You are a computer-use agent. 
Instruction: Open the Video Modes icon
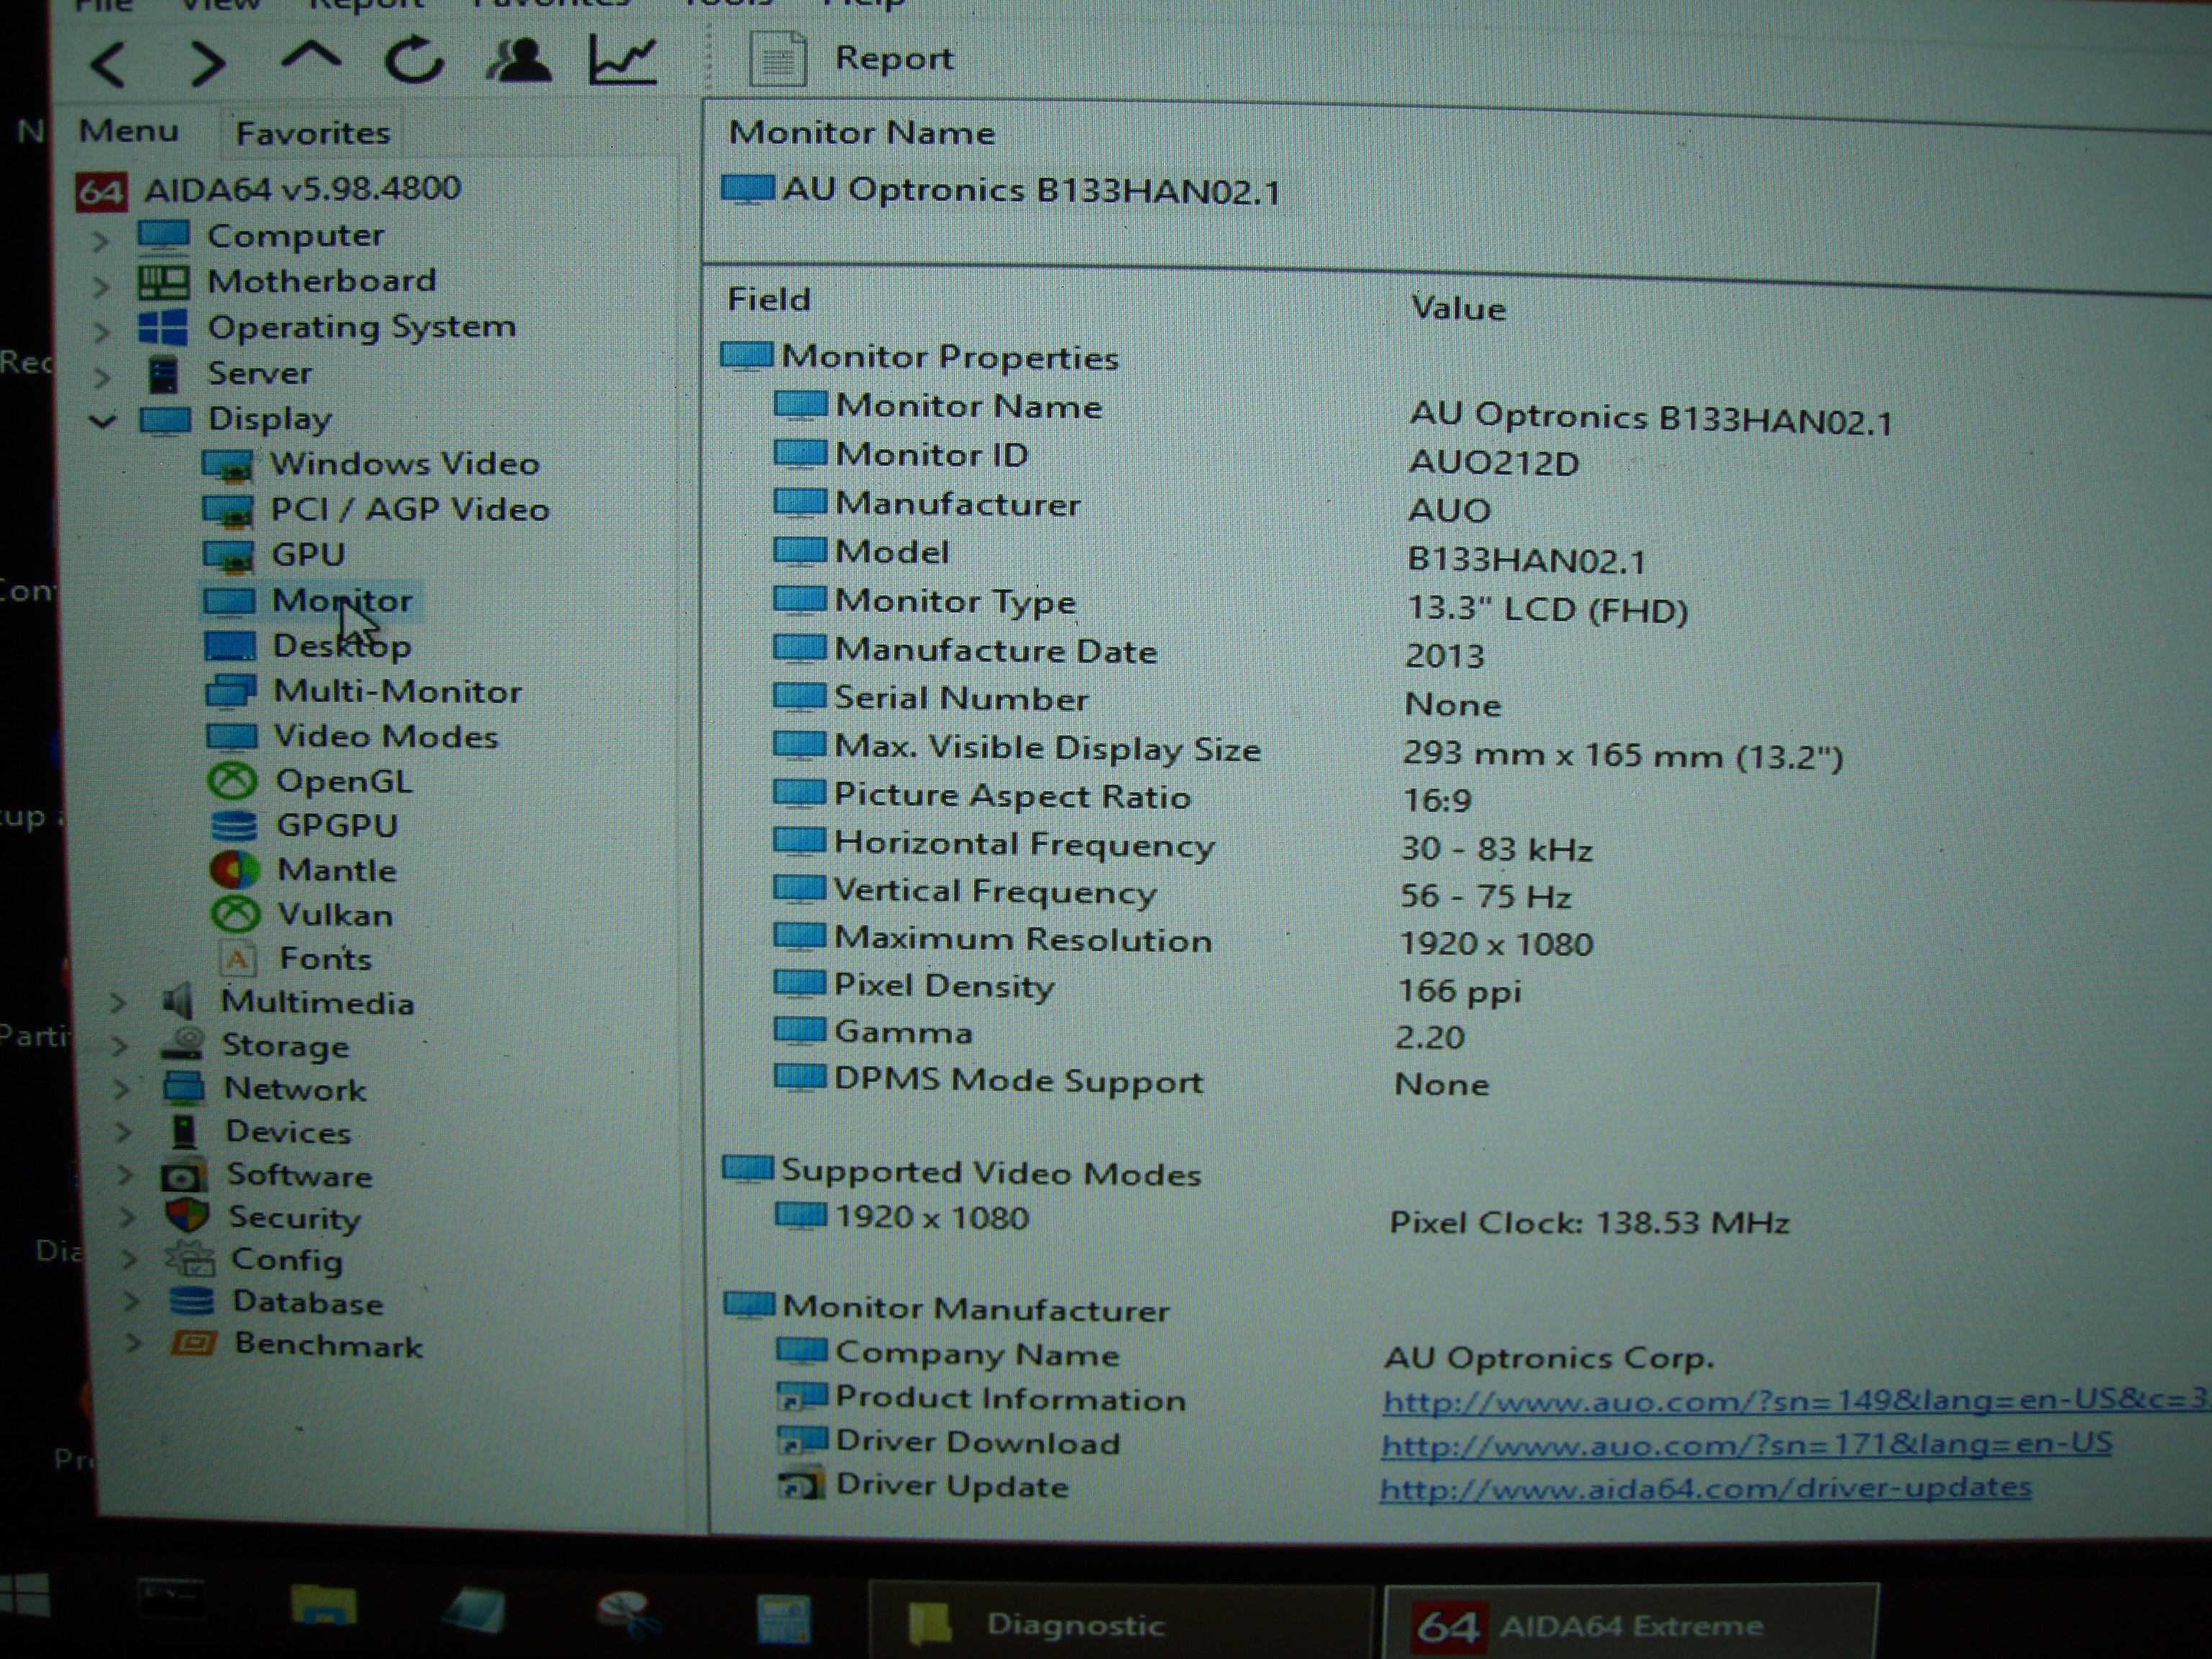[232, 737]
